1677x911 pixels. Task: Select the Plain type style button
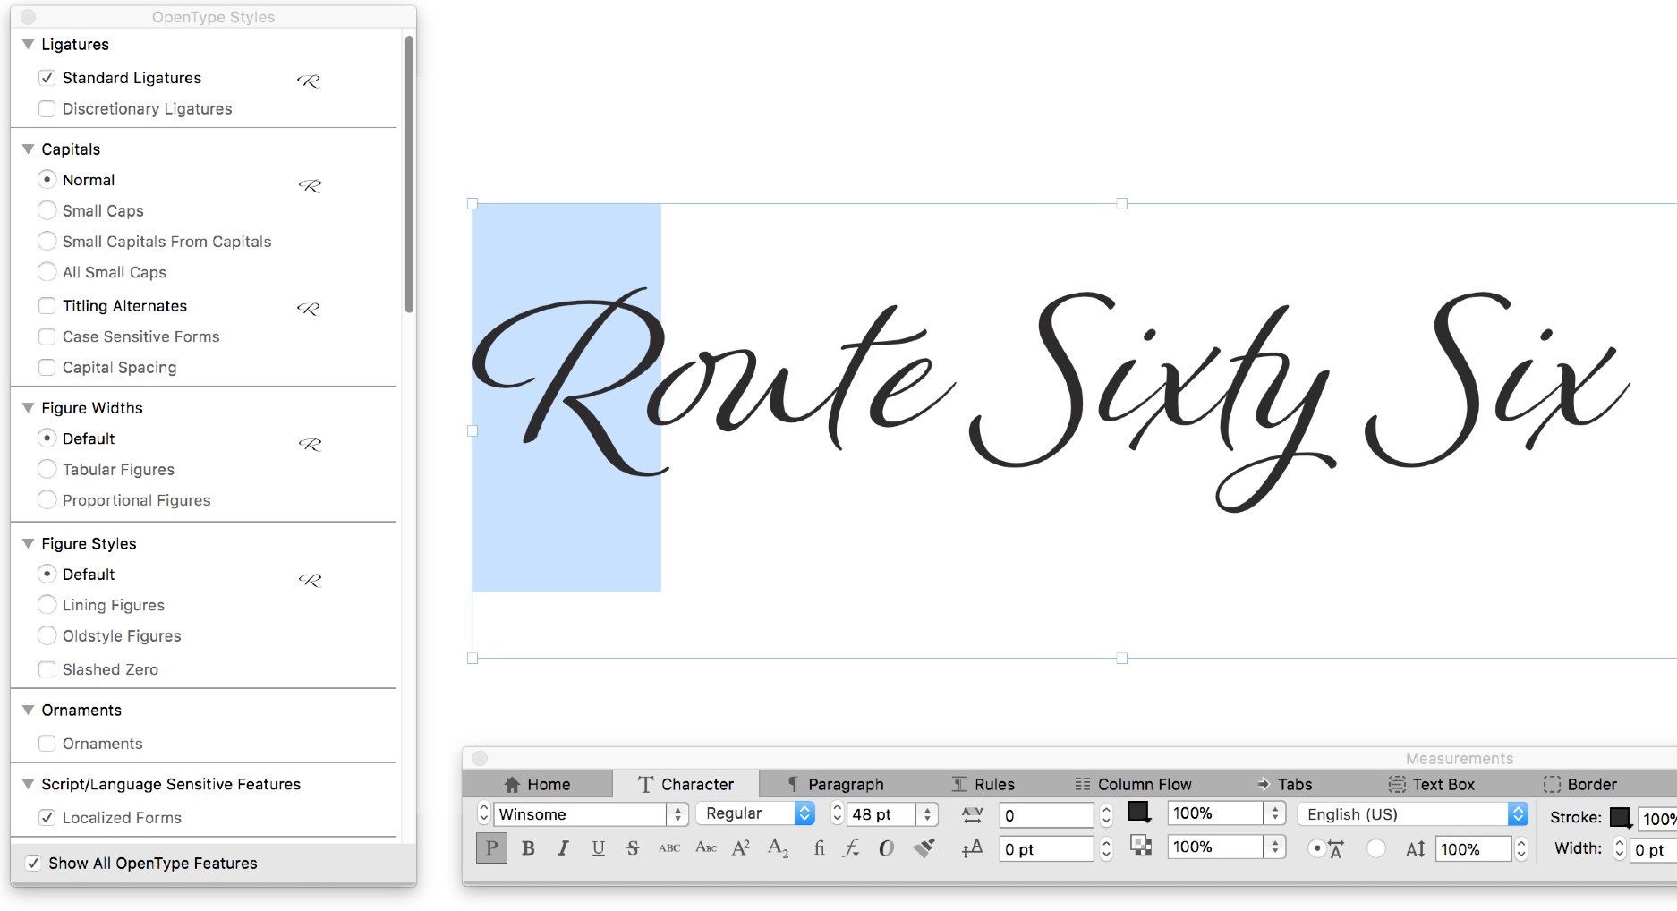pyautogui.click(x=491, y=848)
